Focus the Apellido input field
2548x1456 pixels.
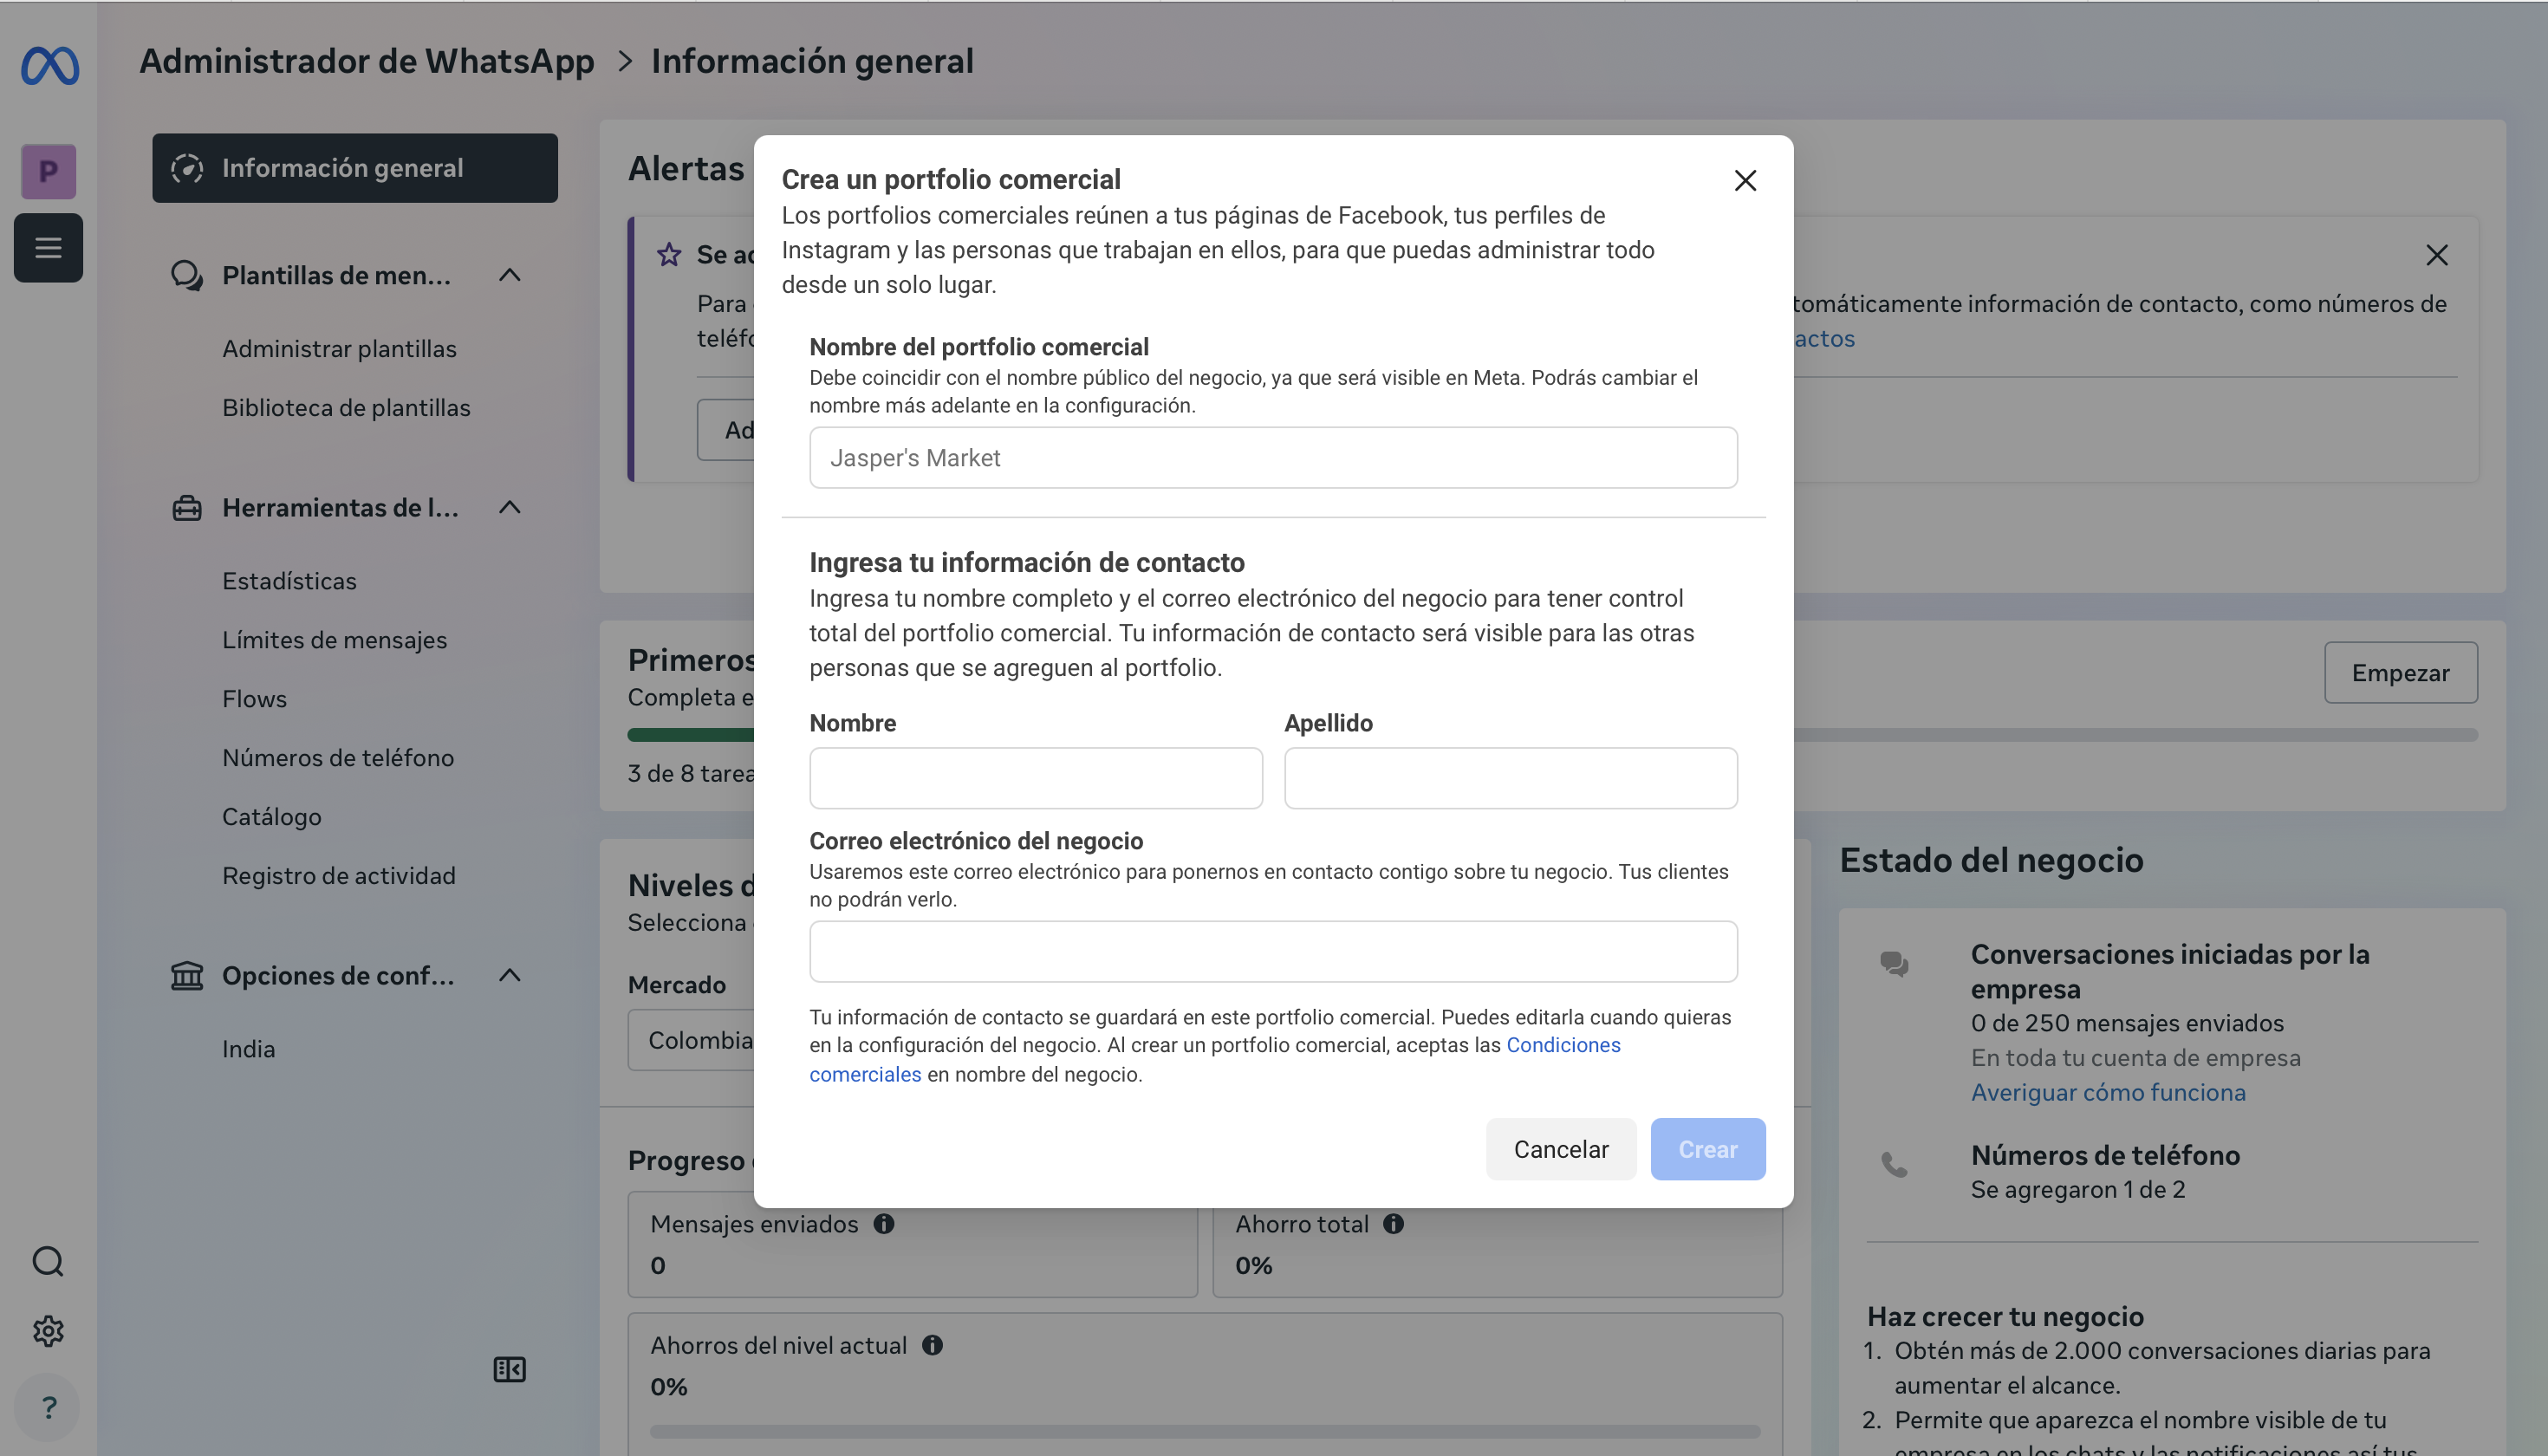1511,778
